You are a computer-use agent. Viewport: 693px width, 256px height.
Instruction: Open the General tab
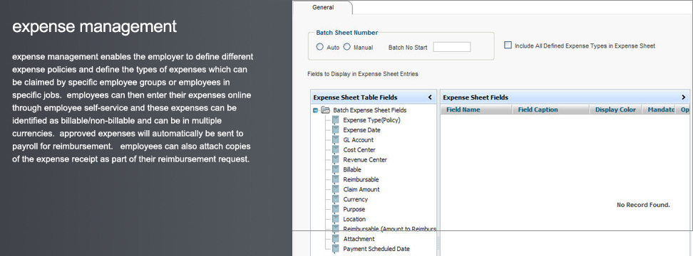tap(323, 8)
